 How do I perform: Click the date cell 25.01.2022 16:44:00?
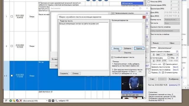[20, 16]
